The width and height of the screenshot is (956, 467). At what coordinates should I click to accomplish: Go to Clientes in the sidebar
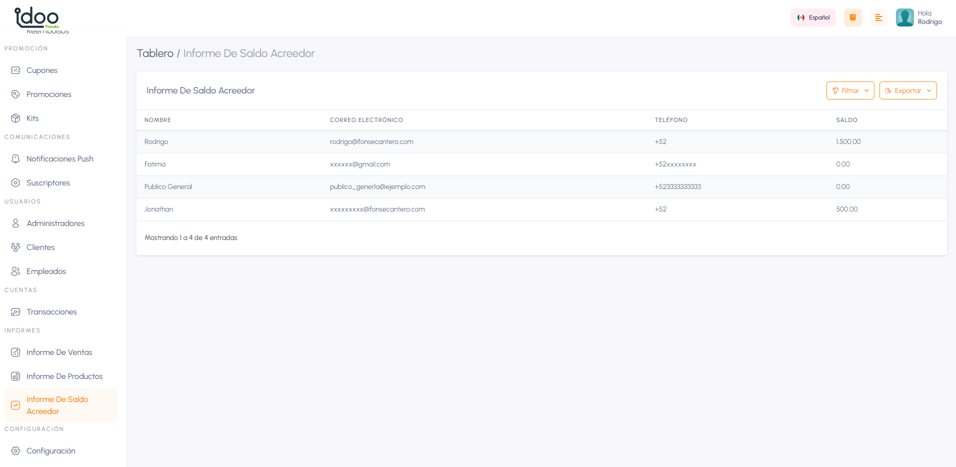click(41, 247)
